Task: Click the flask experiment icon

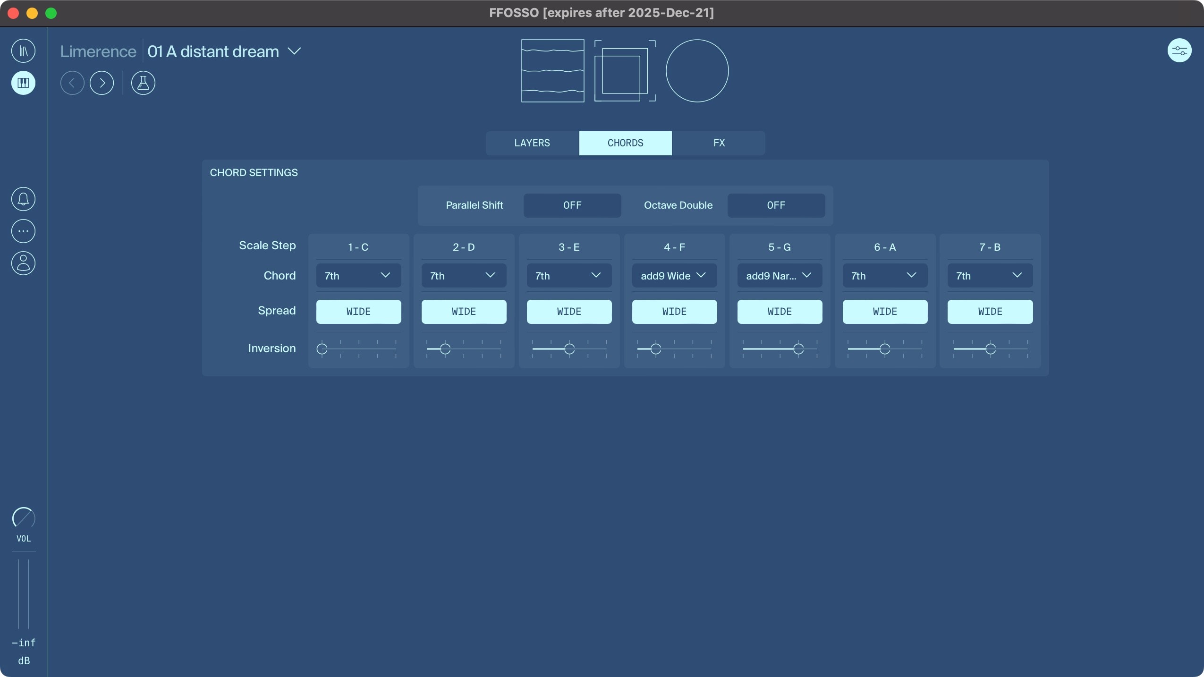Action: (143, 83)
